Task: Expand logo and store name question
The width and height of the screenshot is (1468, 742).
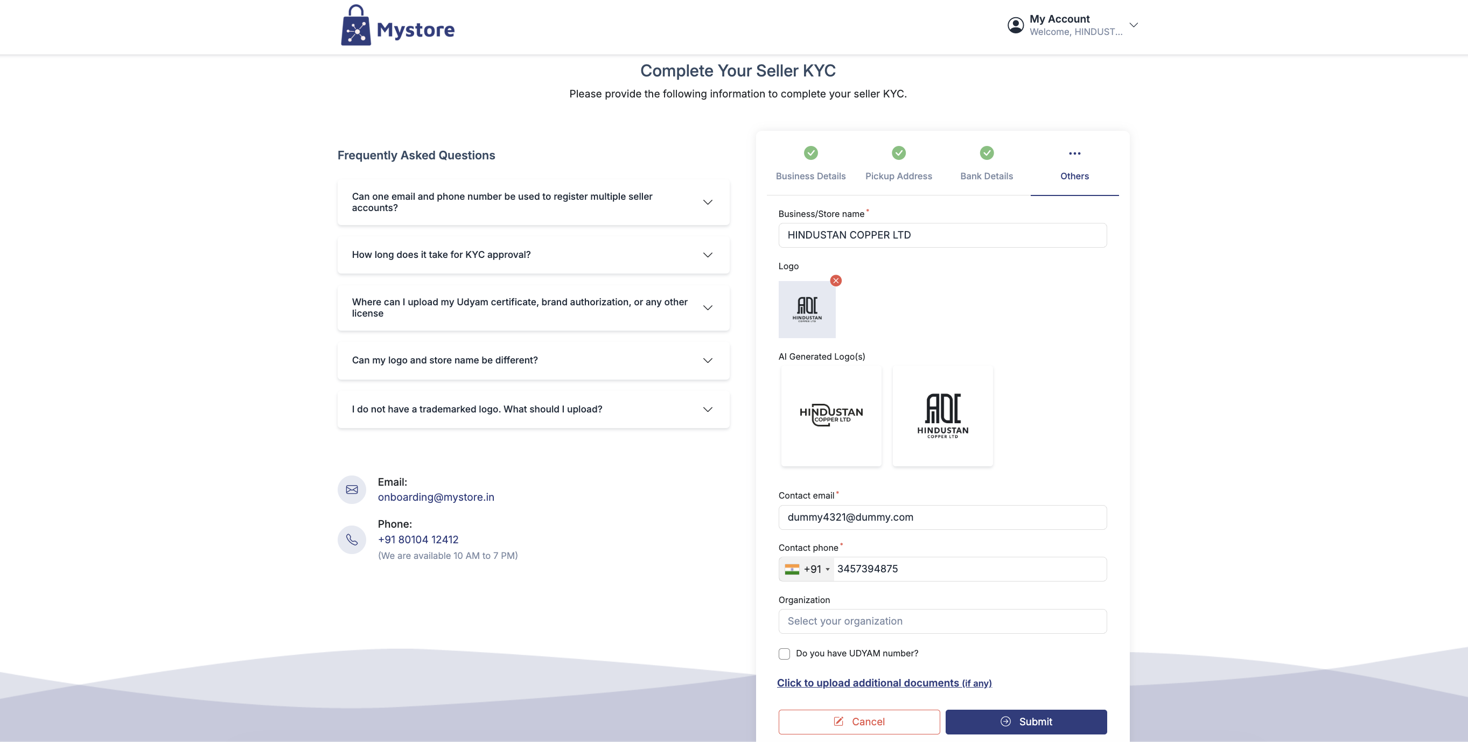Action: 533,360
